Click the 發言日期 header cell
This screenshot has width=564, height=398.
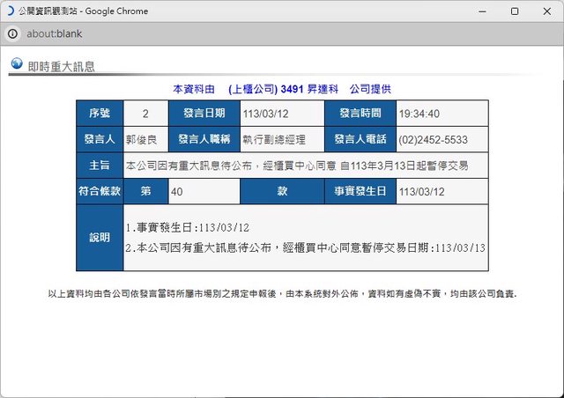tap(204, 114)
